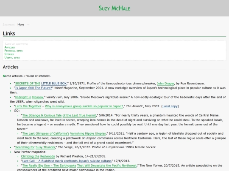Click the 'Table of contents' label

point(16,44)
